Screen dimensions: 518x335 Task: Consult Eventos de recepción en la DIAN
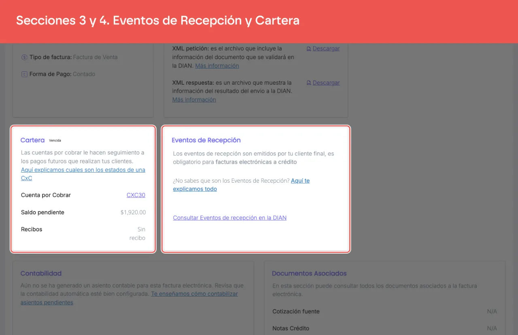229,218
